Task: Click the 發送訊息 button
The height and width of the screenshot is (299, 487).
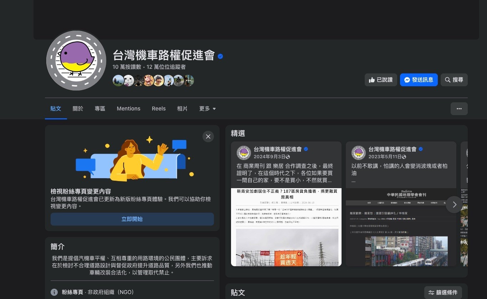Action: tap(419, 80)
